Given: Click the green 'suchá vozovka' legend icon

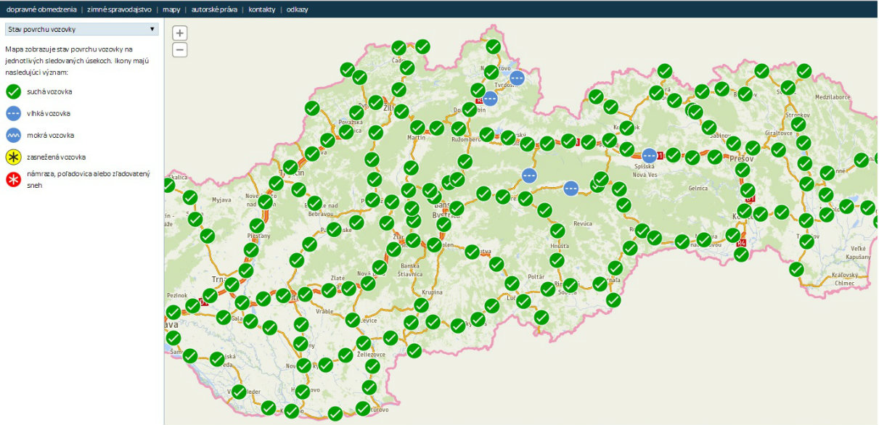Looking at the screenshot, I should [14, 92].
